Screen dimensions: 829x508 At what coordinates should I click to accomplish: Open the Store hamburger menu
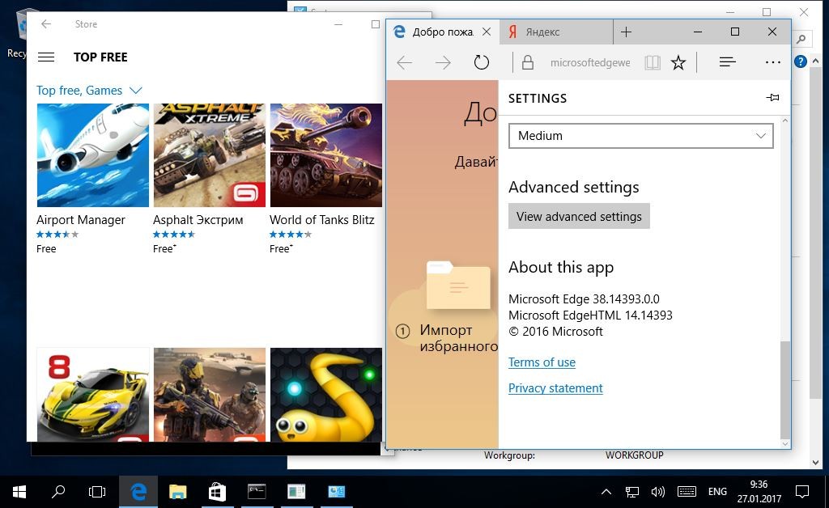[x=46, y=57]
